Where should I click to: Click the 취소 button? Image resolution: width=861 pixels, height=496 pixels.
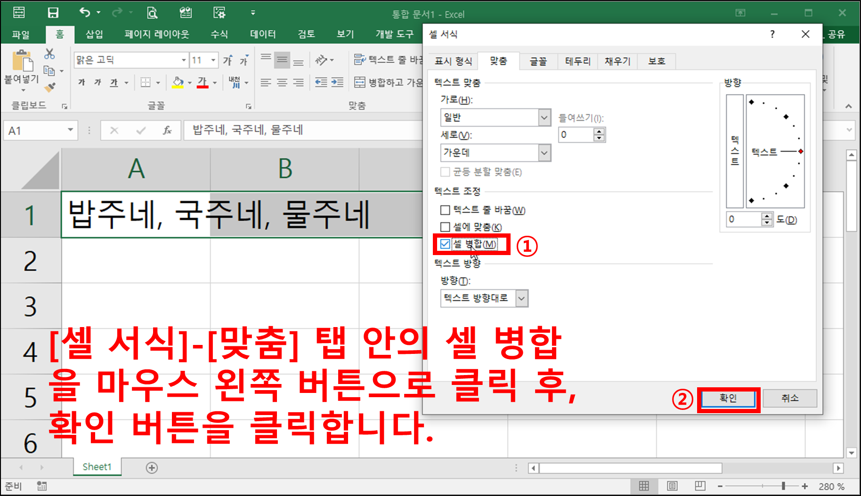pos(790,398)
